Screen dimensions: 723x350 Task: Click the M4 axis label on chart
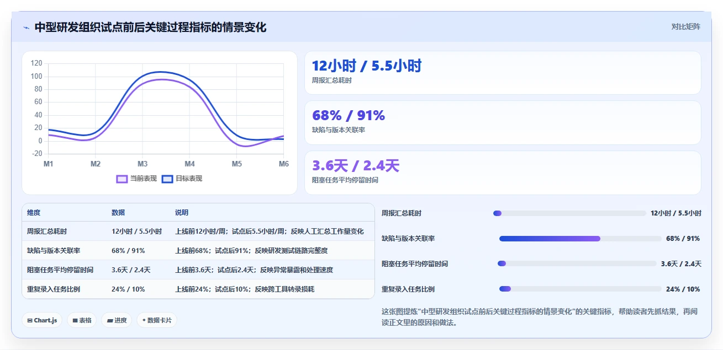pyautogui.click(x=189, y=164)
